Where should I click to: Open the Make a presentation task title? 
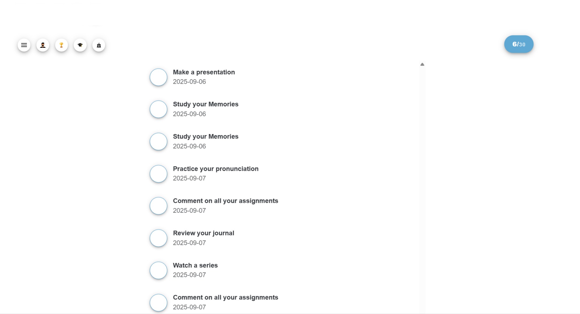(204, 72)
